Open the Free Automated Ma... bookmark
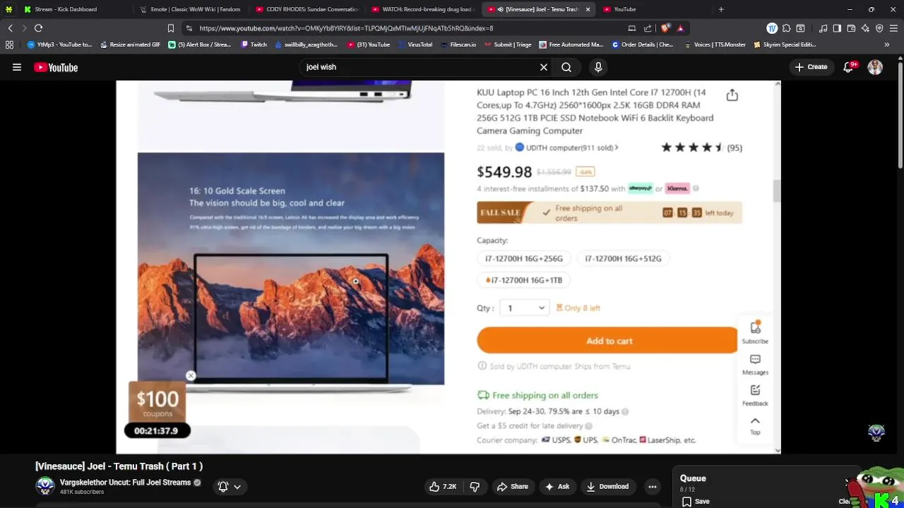Screen dimensions: 904x508 pyautogui.click(x=571, y=44)
